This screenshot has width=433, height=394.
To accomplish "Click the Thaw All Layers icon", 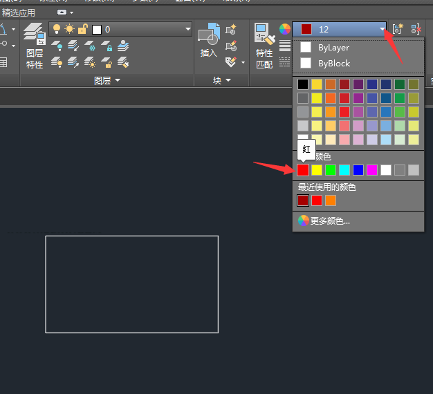I will (90, 62).
